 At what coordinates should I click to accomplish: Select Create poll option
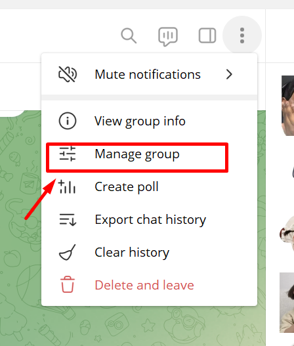(x=150, y=186)
